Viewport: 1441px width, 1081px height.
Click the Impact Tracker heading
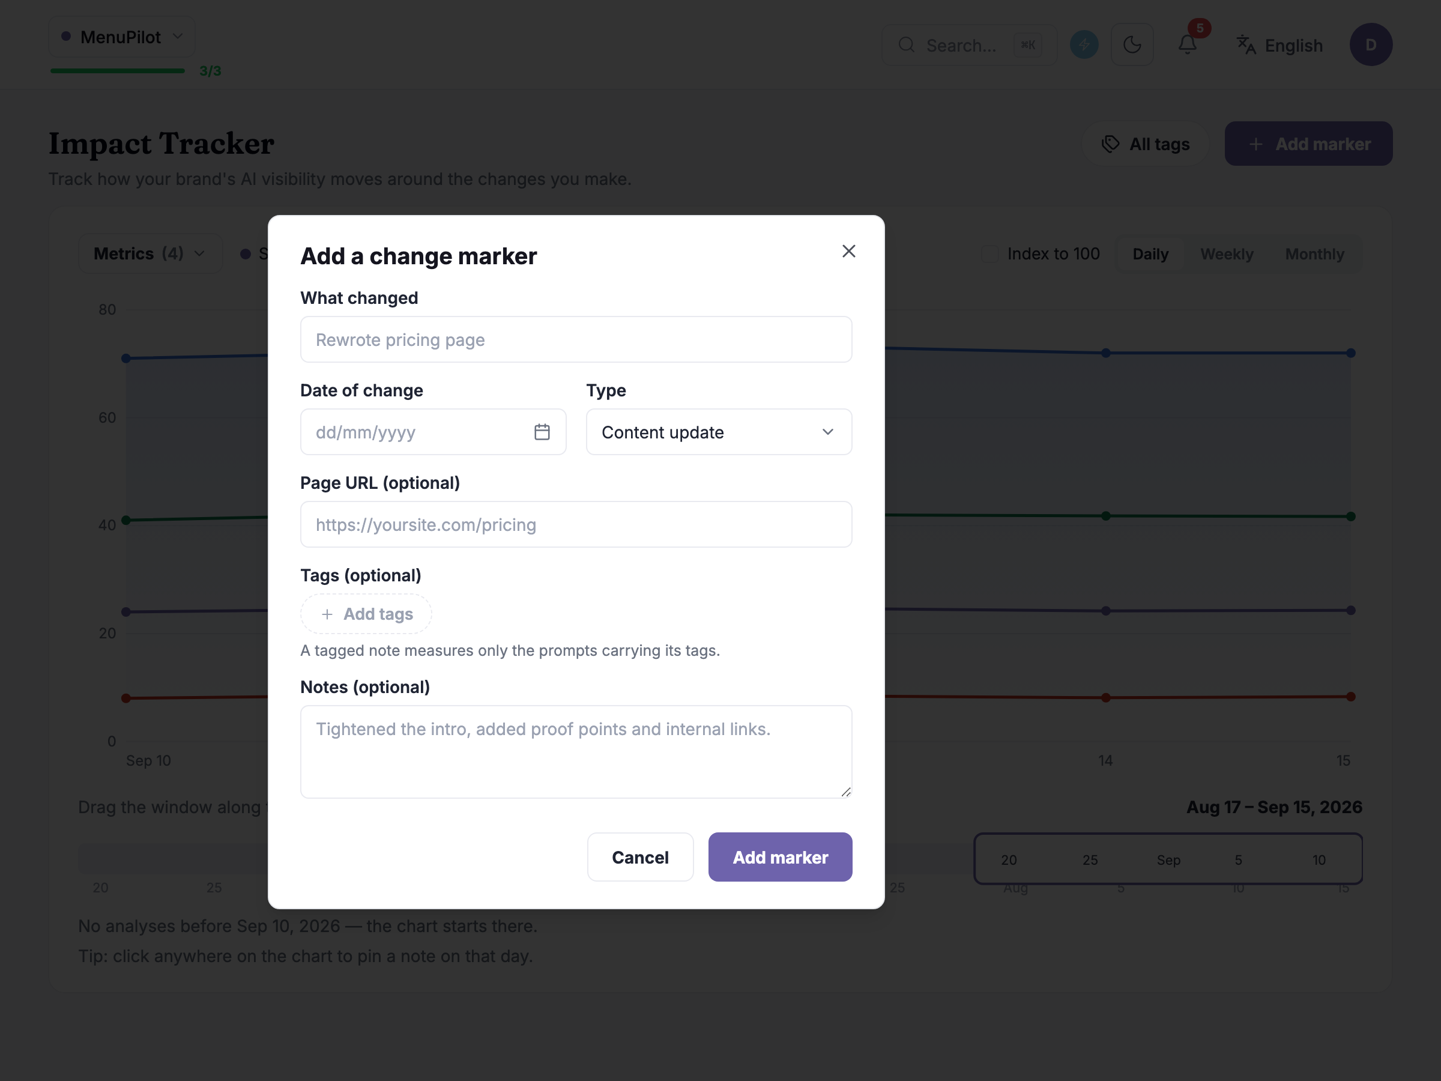(161, 144)
